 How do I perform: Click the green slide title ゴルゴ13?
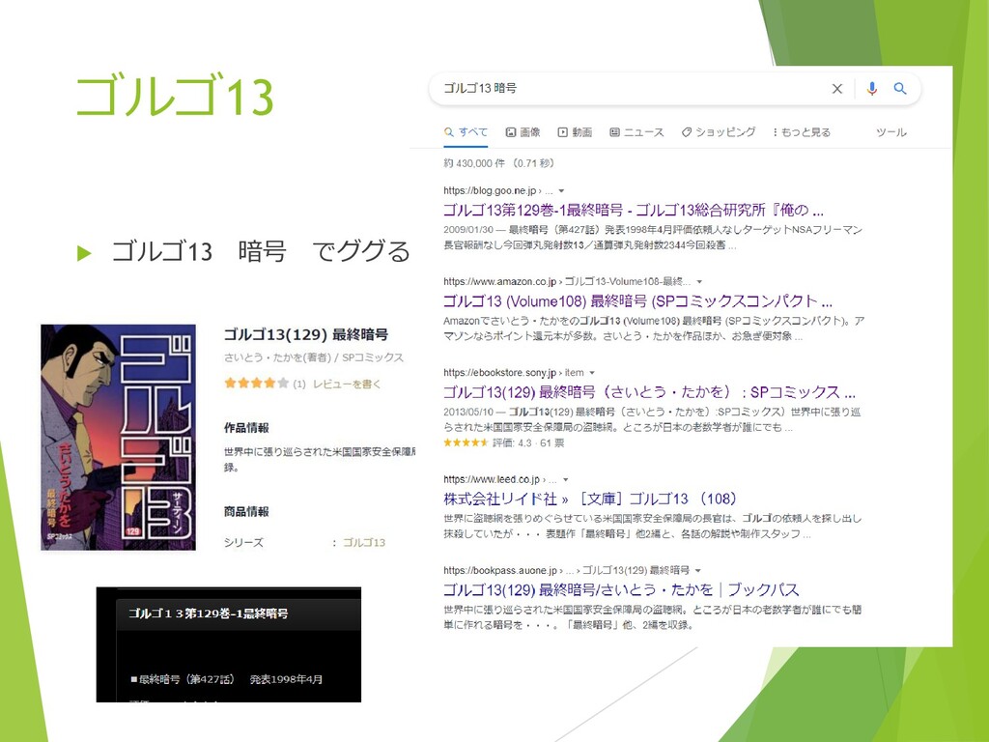(x=175, y=96)
